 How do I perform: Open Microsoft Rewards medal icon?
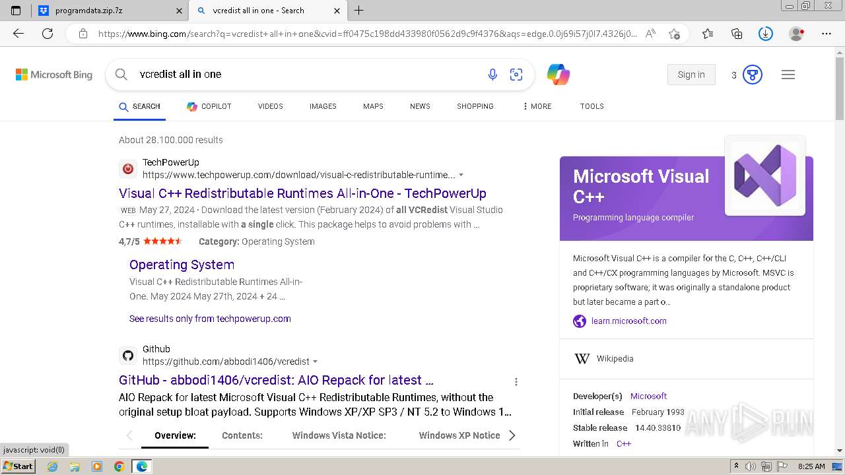pos(753,75)
